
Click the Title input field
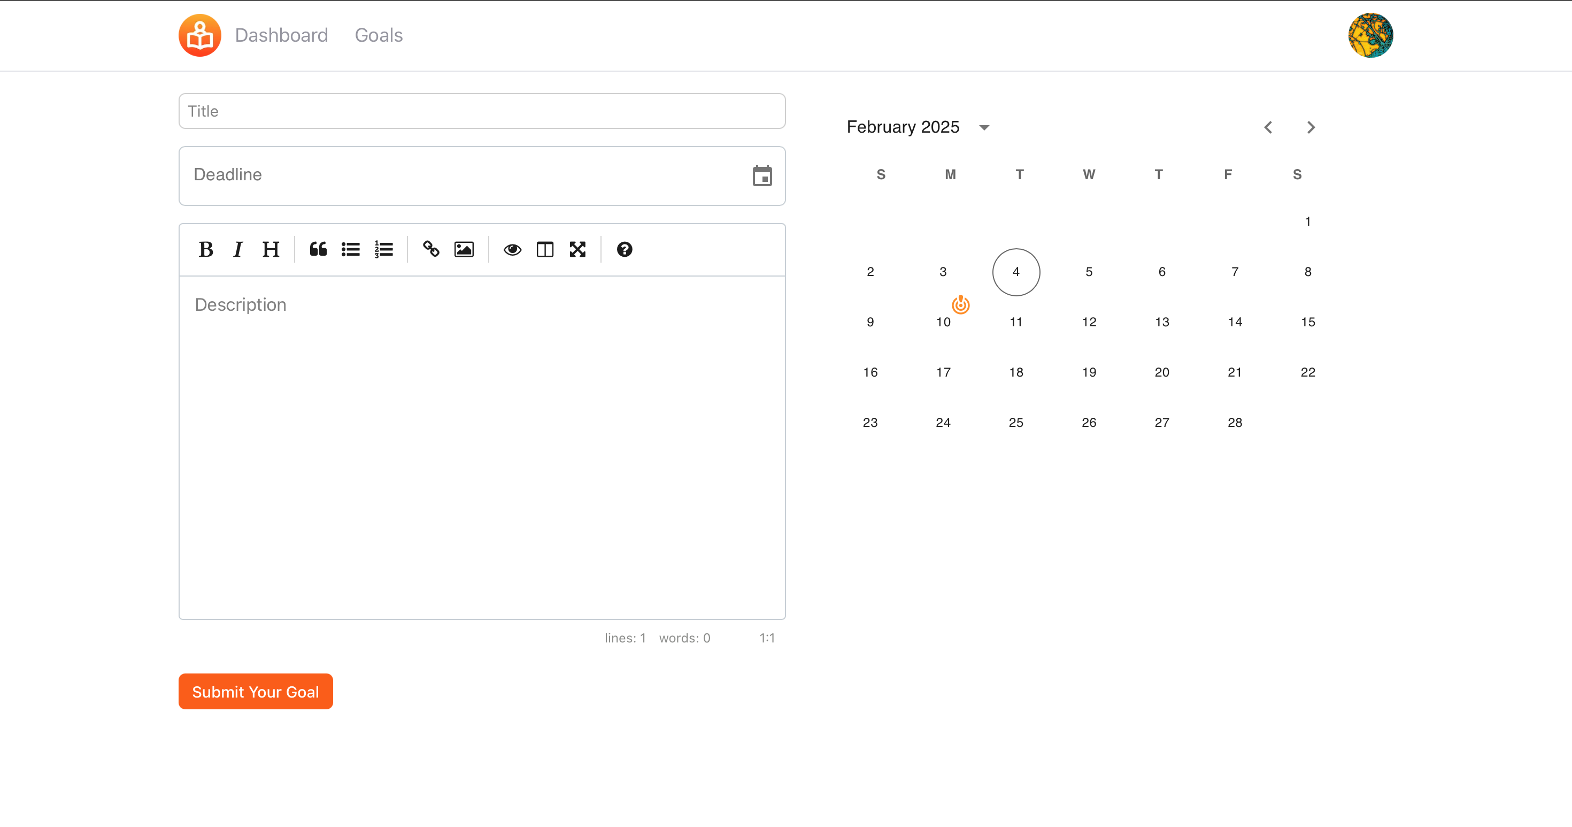(481, 111)
